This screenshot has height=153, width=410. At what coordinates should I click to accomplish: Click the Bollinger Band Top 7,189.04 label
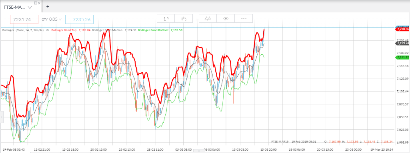pyautogui.click(x=71, y=30)
